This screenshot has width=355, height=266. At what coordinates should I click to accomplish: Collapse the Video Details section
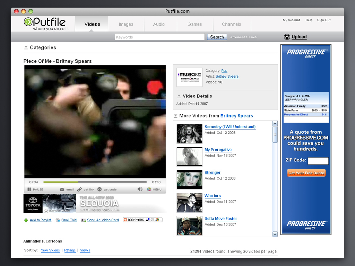(x=179, y=96)
